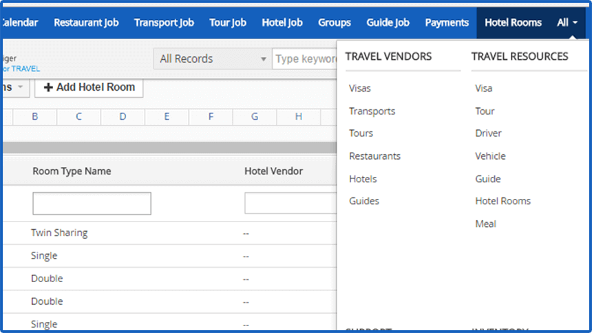Choose Meal from Travel Resources

coord(485,224)
